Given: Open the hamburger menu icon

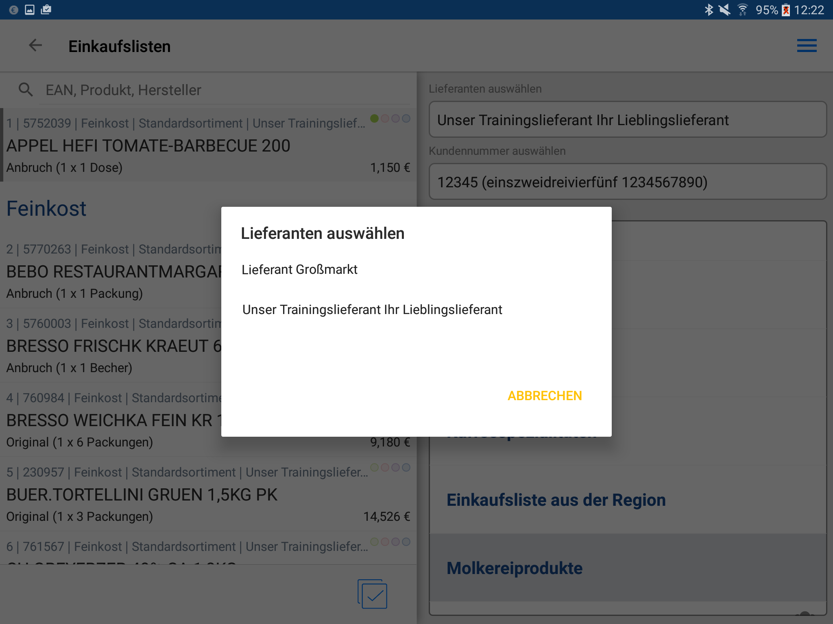Looking at the screenshot, I should tap(807, 45).
